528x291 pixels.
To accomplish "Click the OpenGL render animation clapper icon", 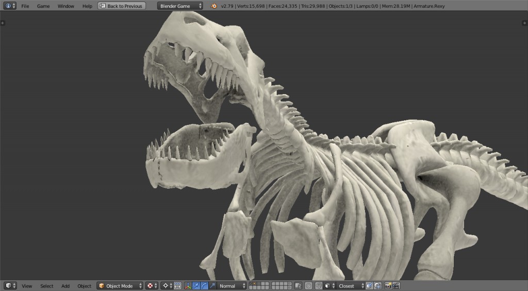I will pos(396,286).
